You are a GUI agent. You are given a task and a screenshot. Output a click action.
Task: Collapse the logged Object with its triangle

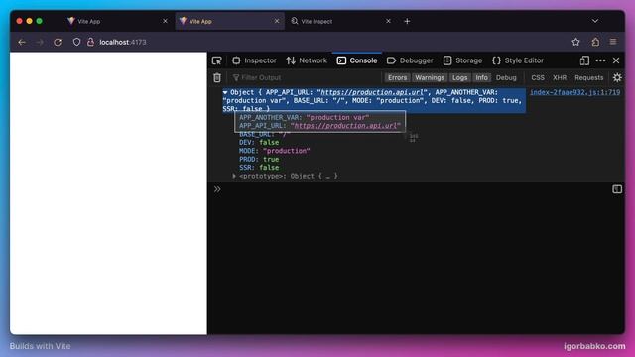coord(225,92)
